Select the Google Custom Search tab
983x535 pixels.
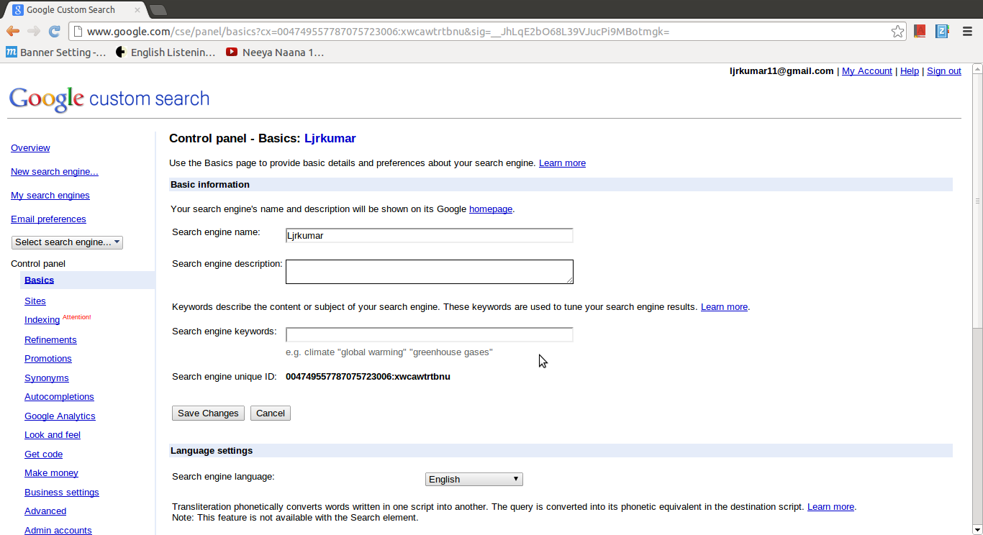pos(76,10)
